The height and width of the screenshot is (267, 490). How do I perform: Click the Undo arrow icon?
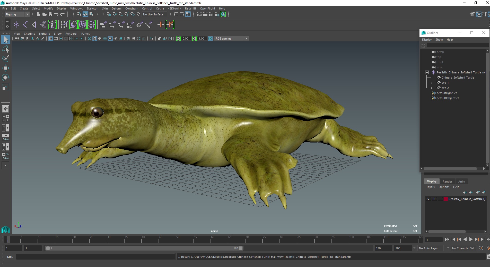click(x=56, y=14)
